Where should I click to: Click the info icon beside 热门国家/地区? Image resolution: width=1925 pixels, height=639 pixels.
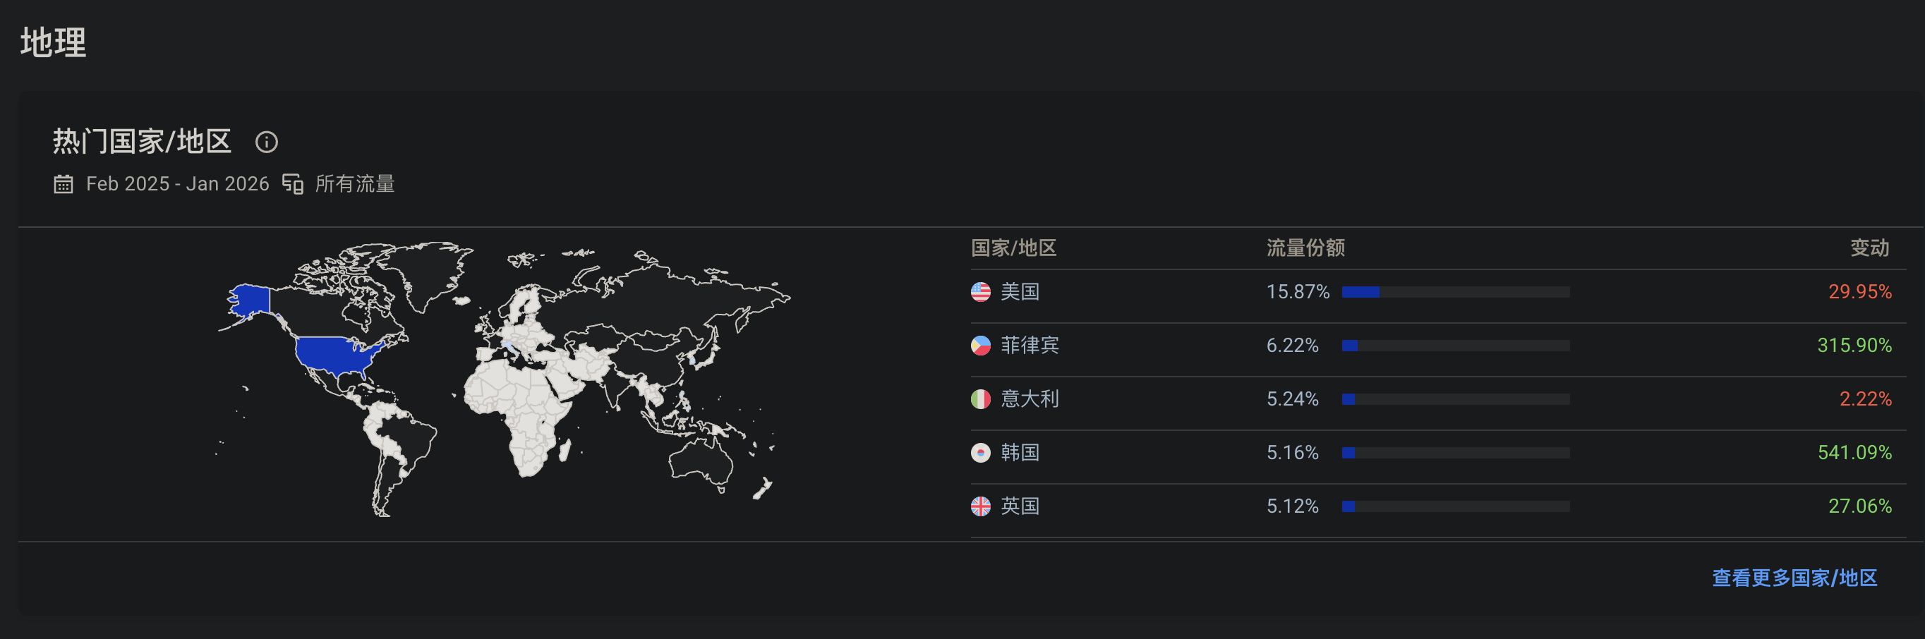[266, 142]
